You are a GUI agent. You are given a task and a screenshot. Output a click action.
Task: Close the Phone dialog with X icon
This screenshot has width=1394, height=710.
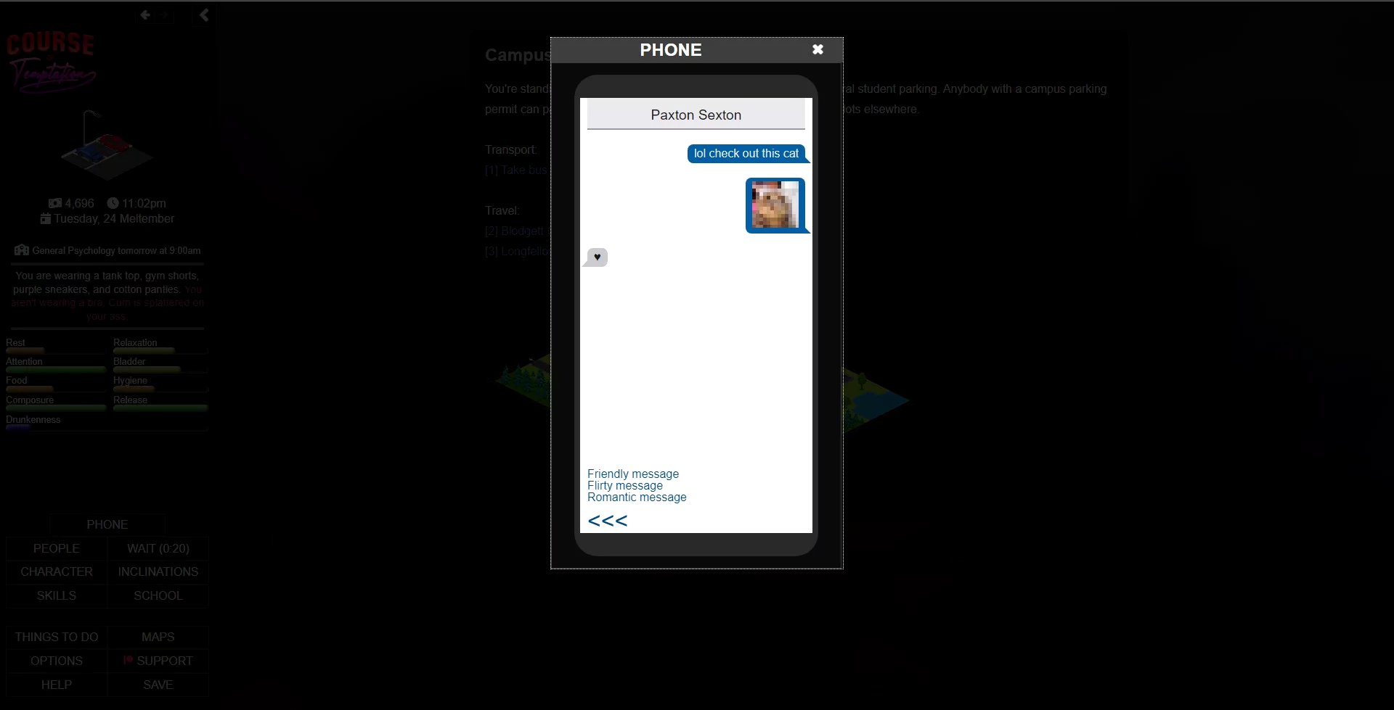coord(818,49)
